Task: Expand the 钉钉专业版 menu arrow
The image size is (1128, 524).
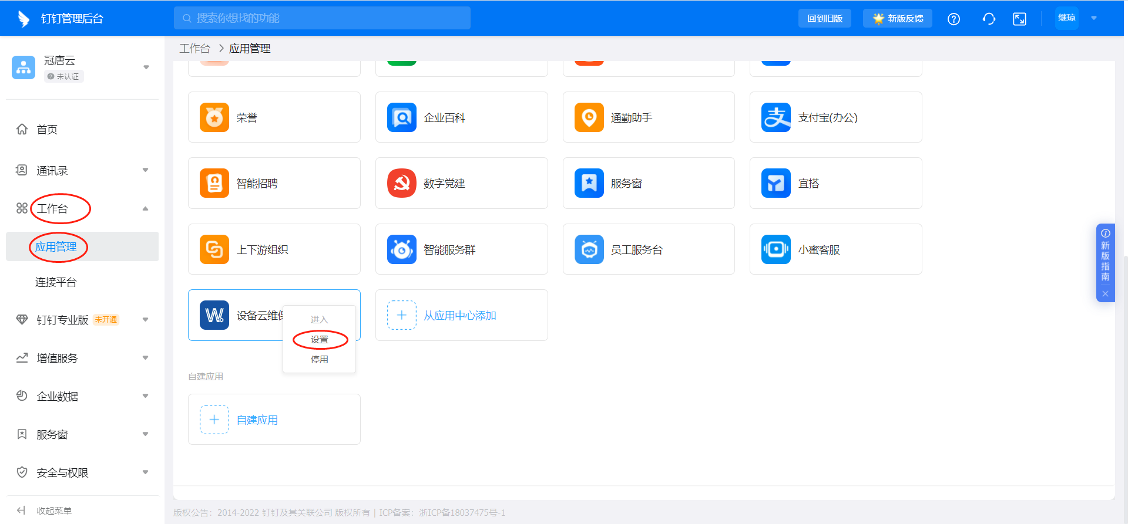Action: point(145,320)
